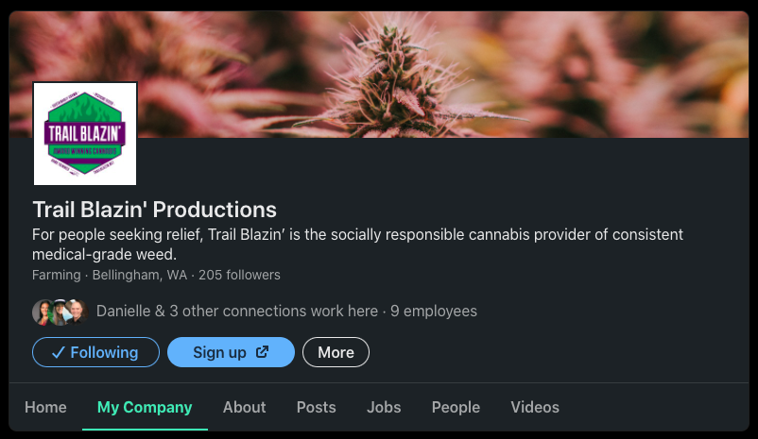Open the More options menu
The image size is (758, 439).
(336, 352)
